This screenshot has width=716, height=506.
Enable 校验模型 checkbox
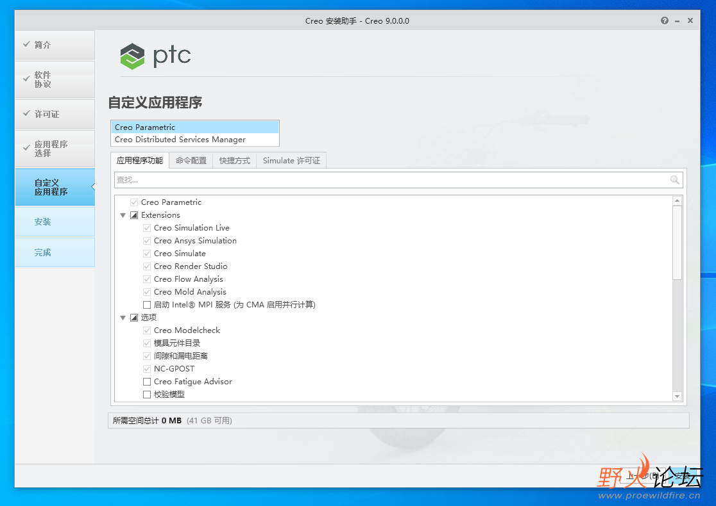(147, 395)
